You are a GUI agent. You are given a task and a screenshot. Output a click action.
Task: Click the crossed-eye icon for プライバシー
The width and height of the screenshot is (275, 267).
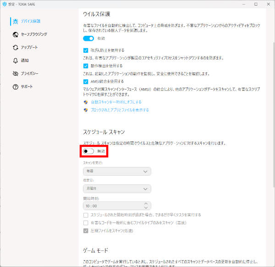16,73
